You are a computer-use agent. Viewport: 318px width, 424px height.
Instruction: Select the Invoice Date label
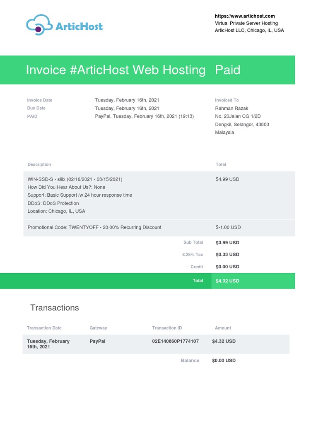pos(40,100)
